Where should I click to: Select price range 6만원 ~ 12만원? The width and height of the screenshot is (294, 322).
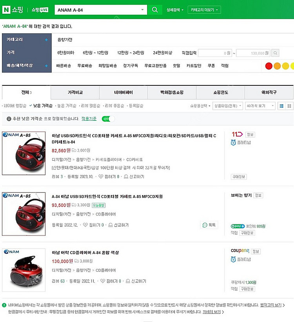pos(96,53)
